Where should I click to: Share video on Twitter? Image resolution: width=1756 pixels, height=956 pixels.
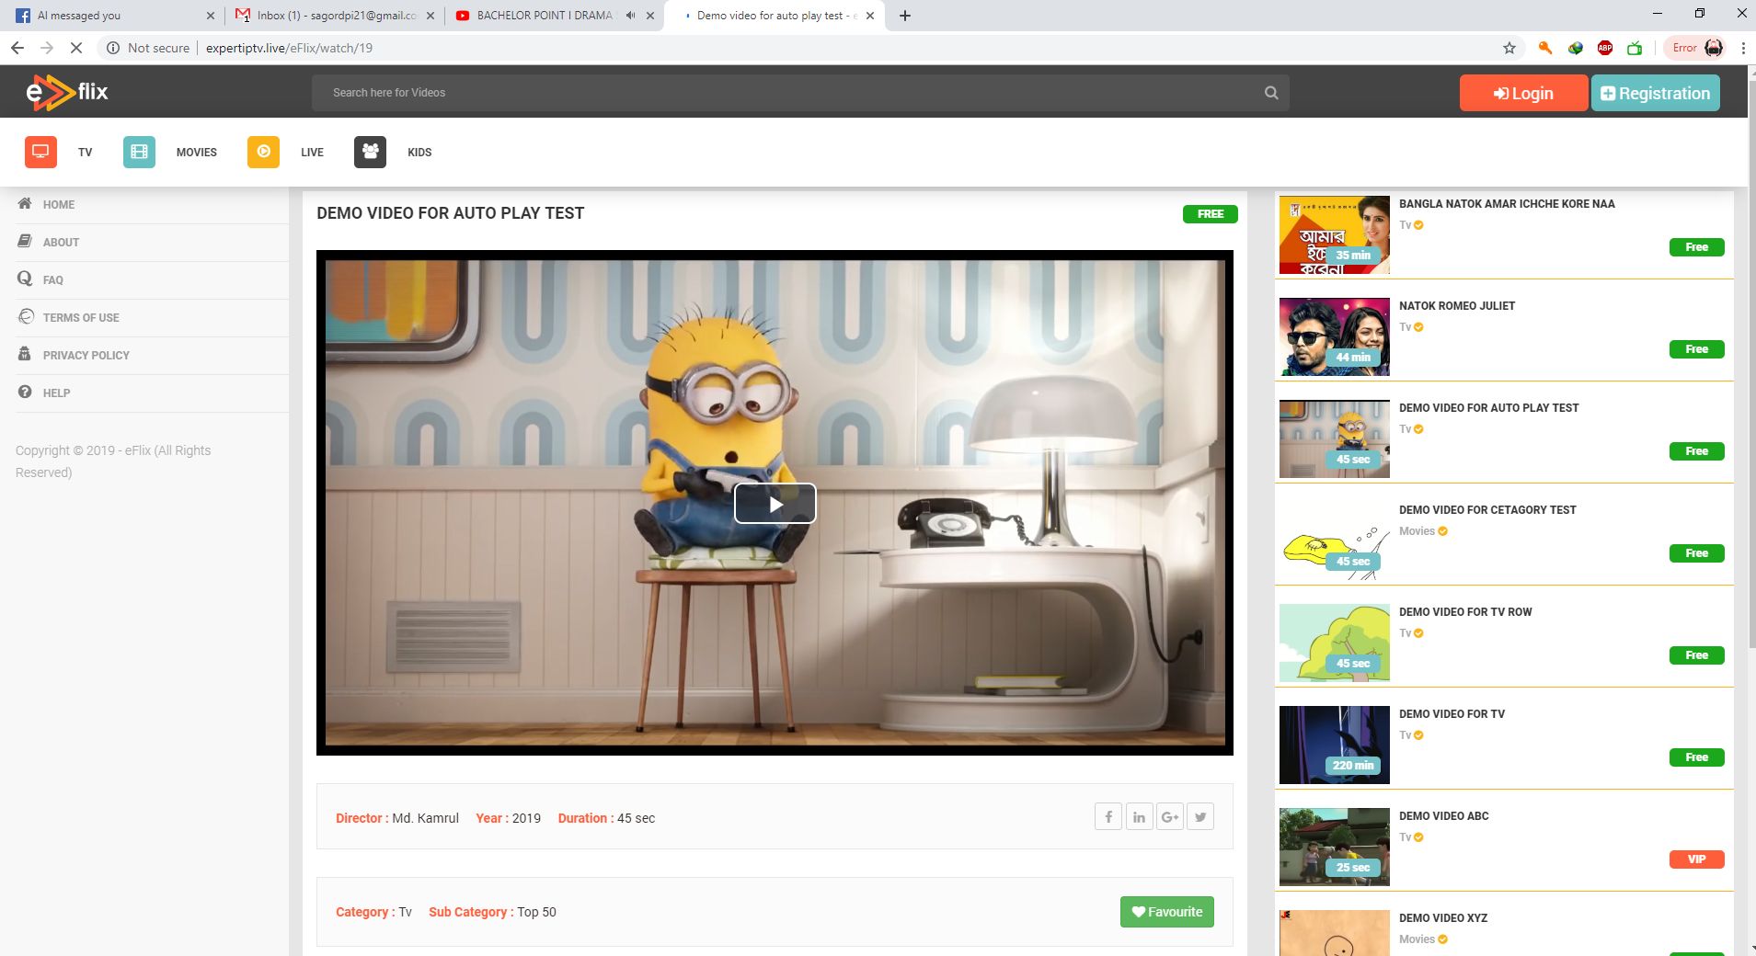[1200, 816]
